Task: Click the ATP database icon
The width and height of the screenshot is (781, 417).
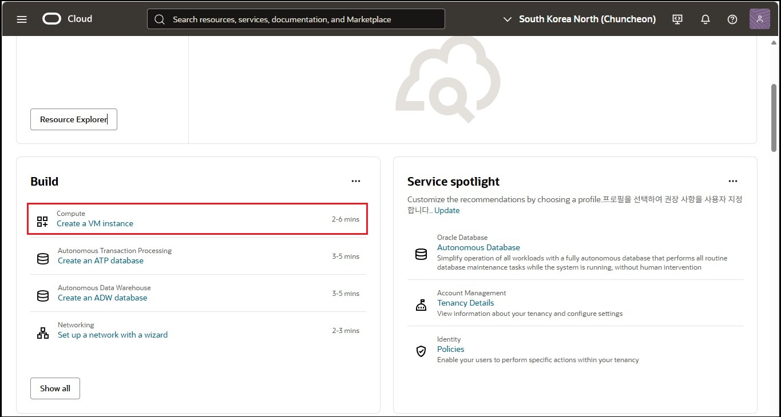Action: [43, 259]
